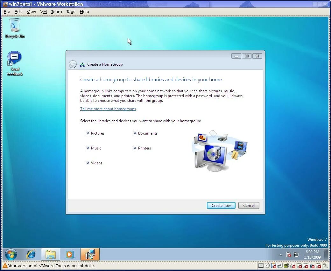
Task: Click the VMware Workstation title bar icon
Action: (5, 4)
